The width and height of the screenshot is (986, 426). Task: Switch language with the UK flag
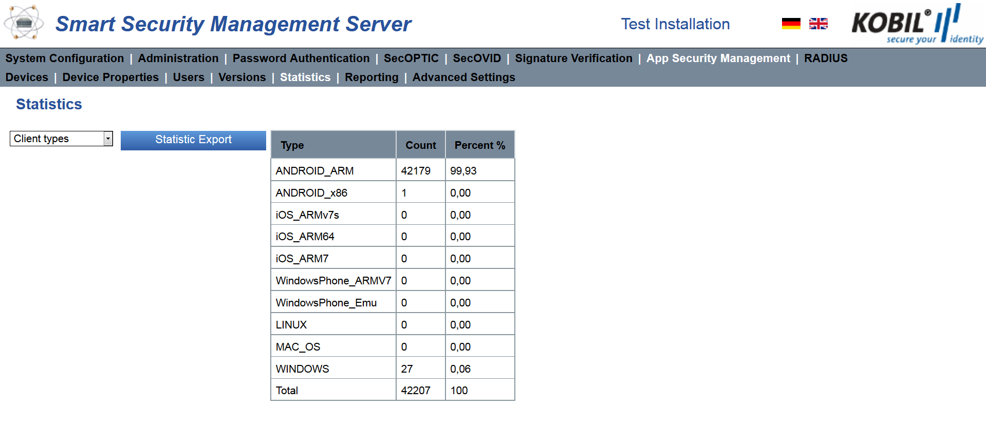(818, 24)
